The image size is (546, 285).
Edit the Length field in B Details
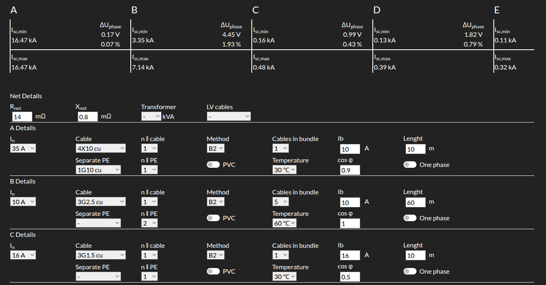415,202
